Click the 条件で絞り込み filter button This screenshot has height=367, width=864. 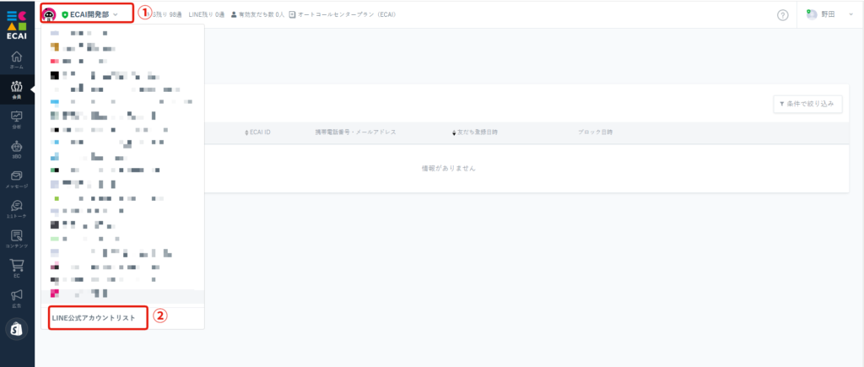[x=807, y=104]
